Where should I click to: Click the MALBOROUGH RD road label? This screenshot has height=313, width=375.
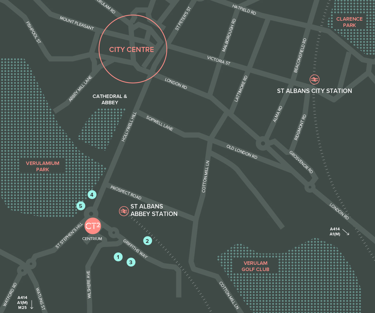(229, 35)
